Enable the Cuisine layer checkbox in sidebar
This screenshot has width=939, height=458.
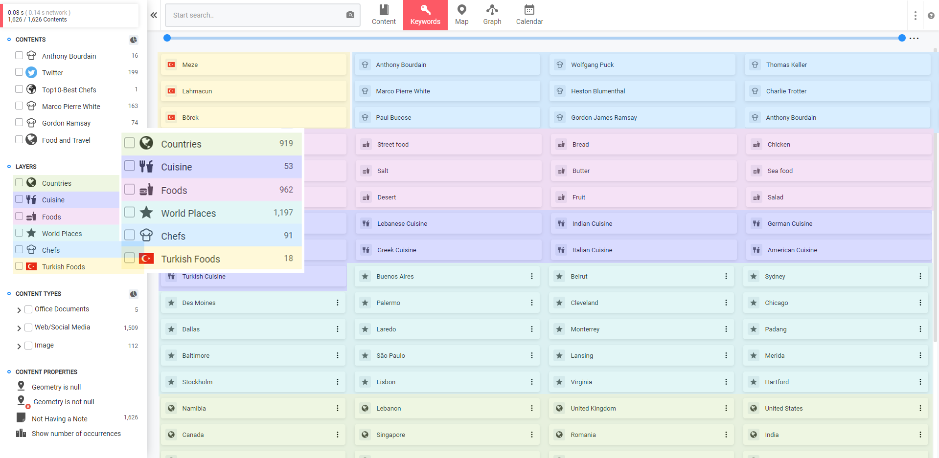[19, 199]
